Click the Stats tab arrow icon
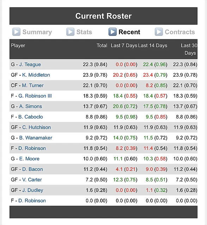 [x=70, y=32]
